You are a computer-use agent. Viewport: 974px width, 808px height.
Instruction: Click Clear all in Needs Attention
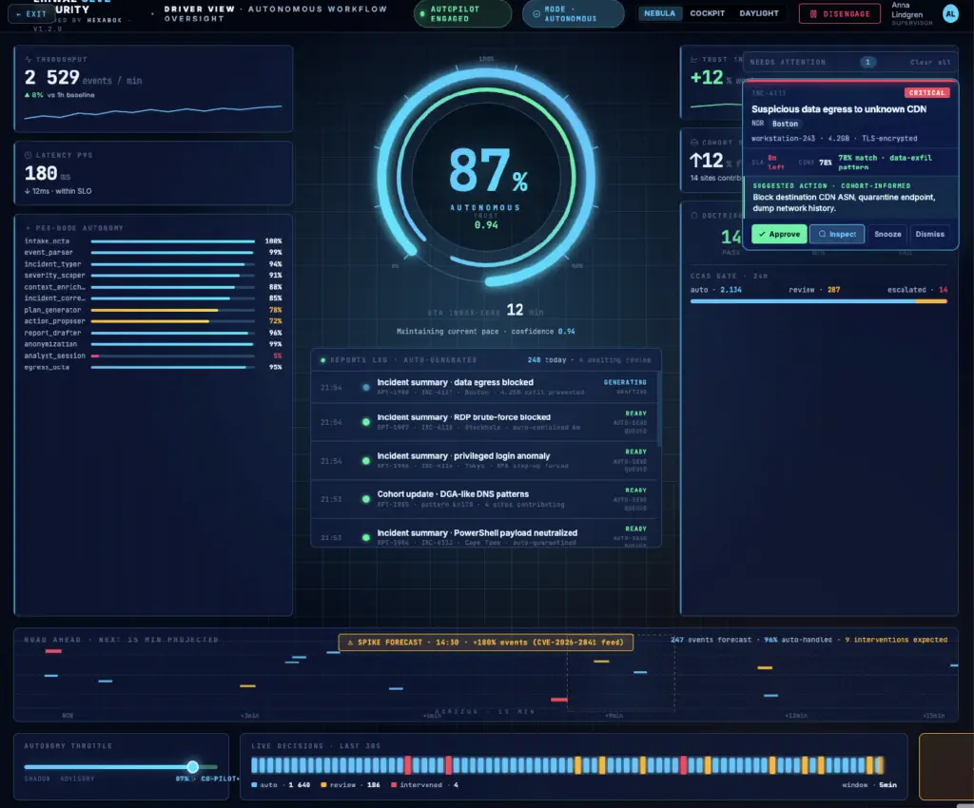click(930, 62)
